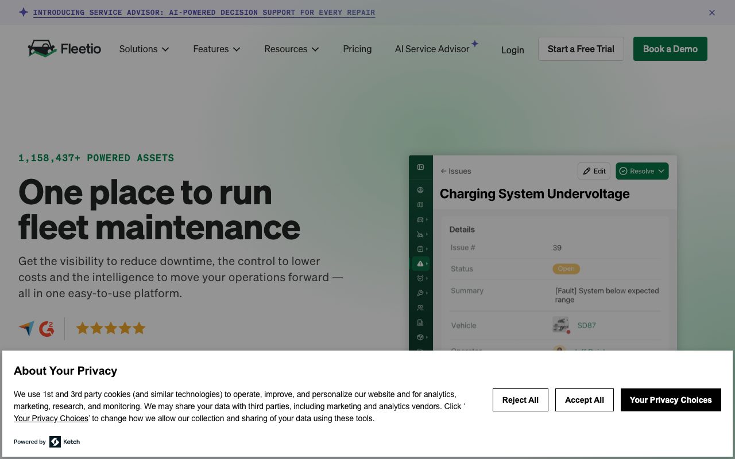Open the inspections checklist icon in sidebar
This screenshot has width=735, height=459.
[x=420, y=249]
